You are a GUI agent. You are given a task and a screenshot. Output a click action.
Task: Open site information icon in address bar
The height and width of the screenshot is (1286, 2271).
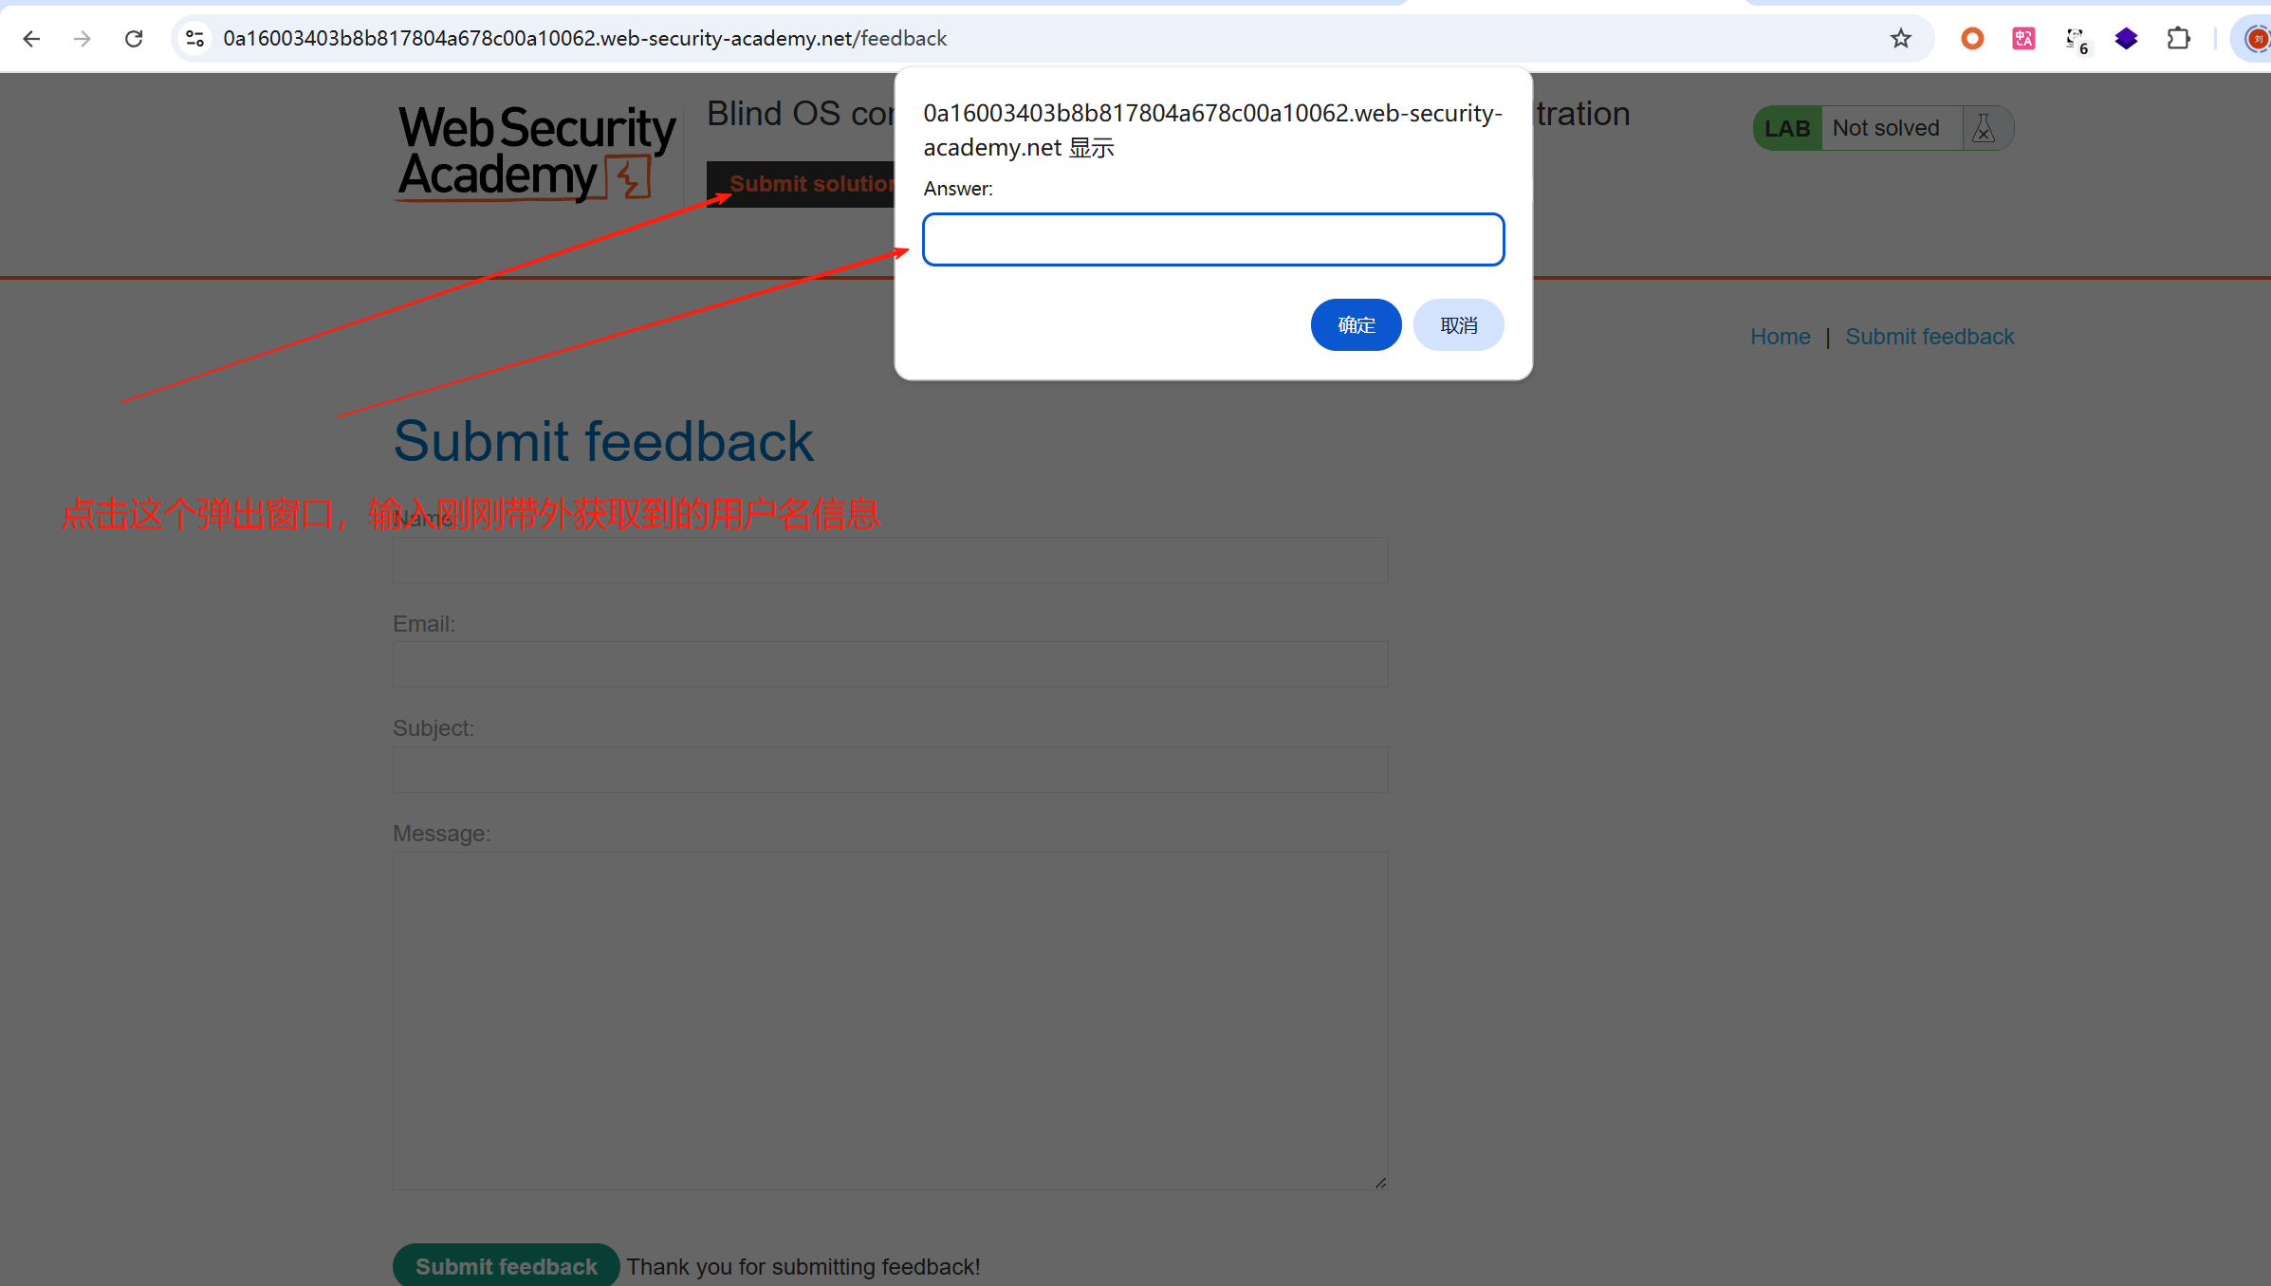tap(194, 39)
